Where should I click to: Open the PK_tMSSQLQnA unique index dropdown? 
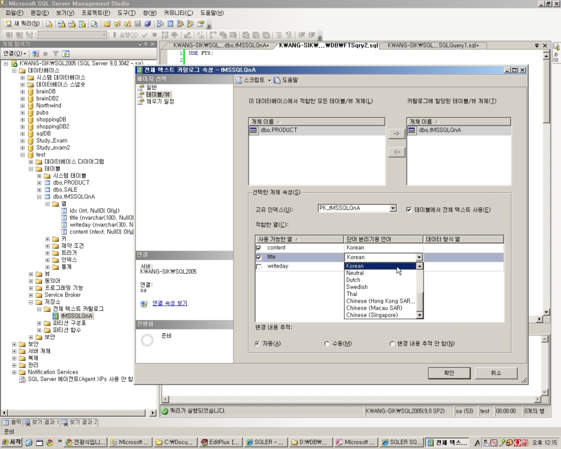(x=393, y=208)
